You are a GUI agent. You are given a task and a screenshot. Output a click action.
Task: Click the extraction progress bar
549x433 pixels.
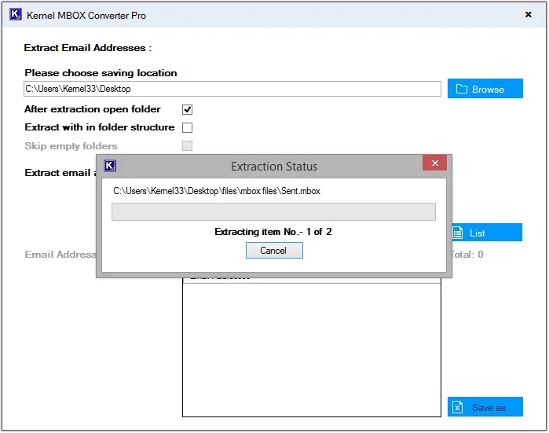click(x=273, y=212)
